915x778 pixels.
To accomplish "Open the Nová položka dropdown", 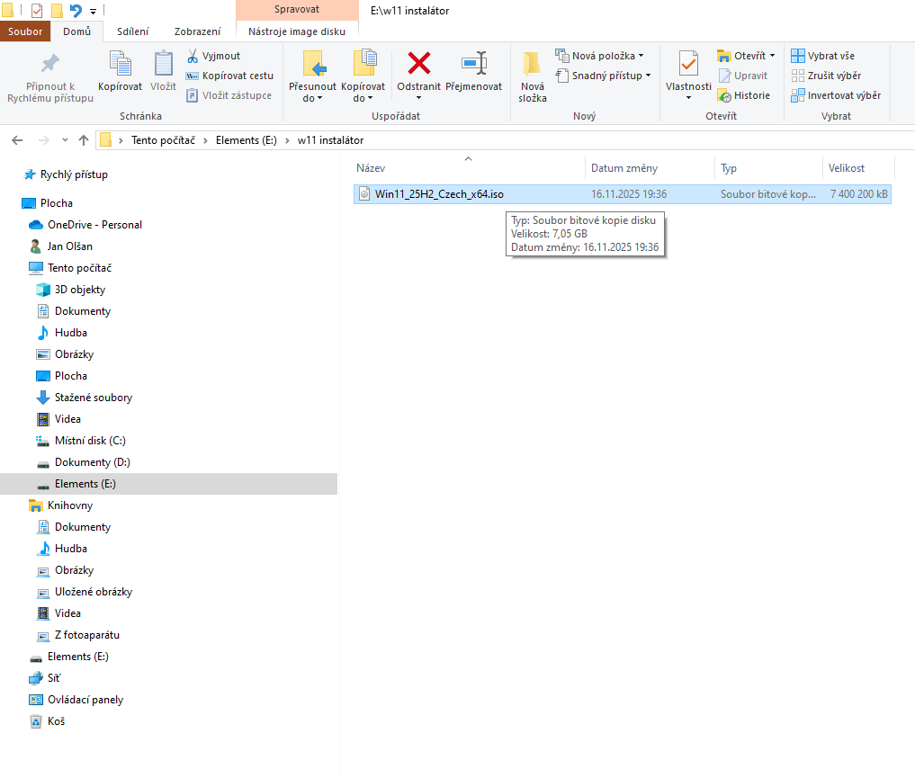I will [641, 56].
